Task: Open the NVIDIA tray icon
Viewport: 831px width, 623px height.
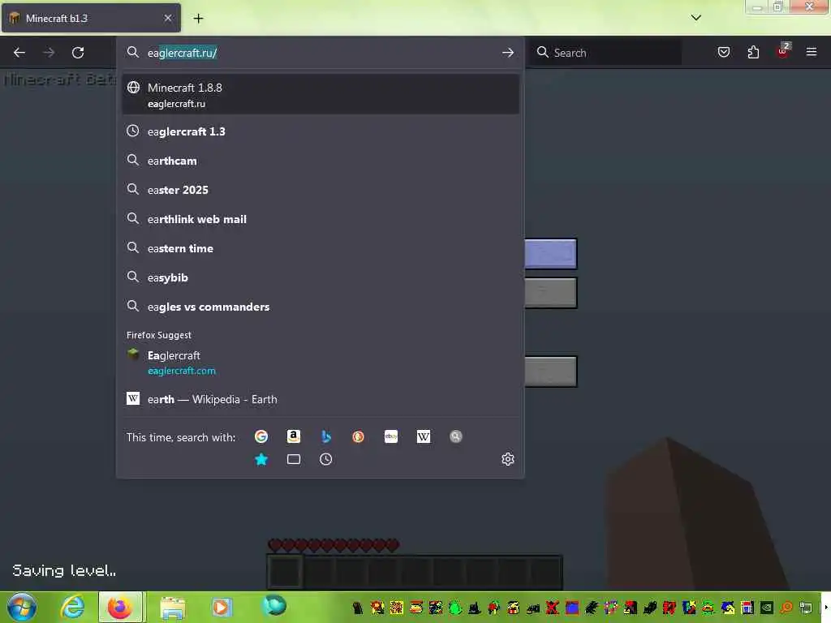Action: pyautogui.click(x=767, y=608)
